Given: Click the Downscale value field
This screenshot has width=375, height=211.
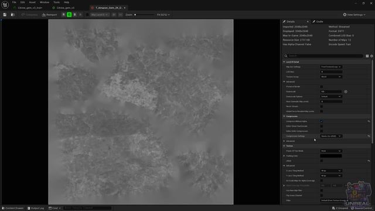Looking at the screenshot, I should (331, 91).
